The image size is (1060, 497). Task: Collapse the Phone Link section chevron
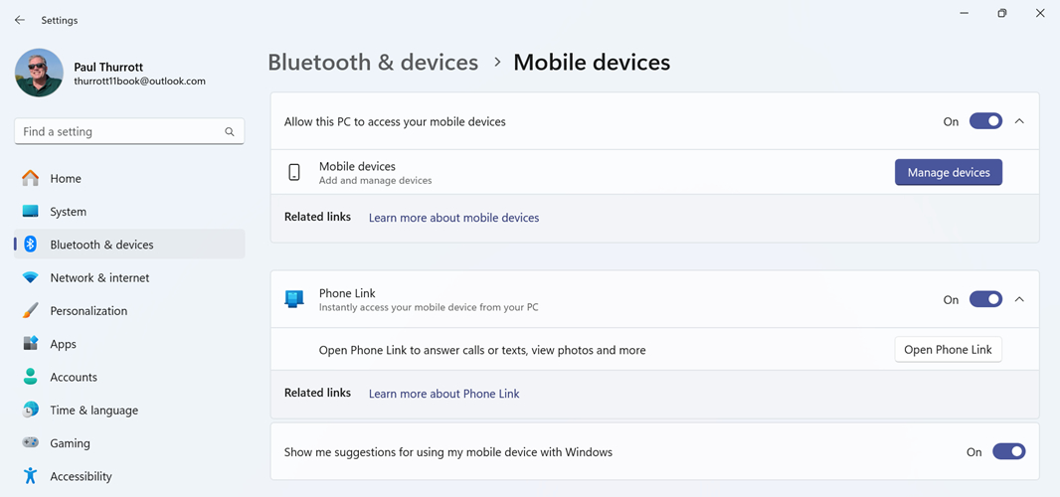[1019, 299]
